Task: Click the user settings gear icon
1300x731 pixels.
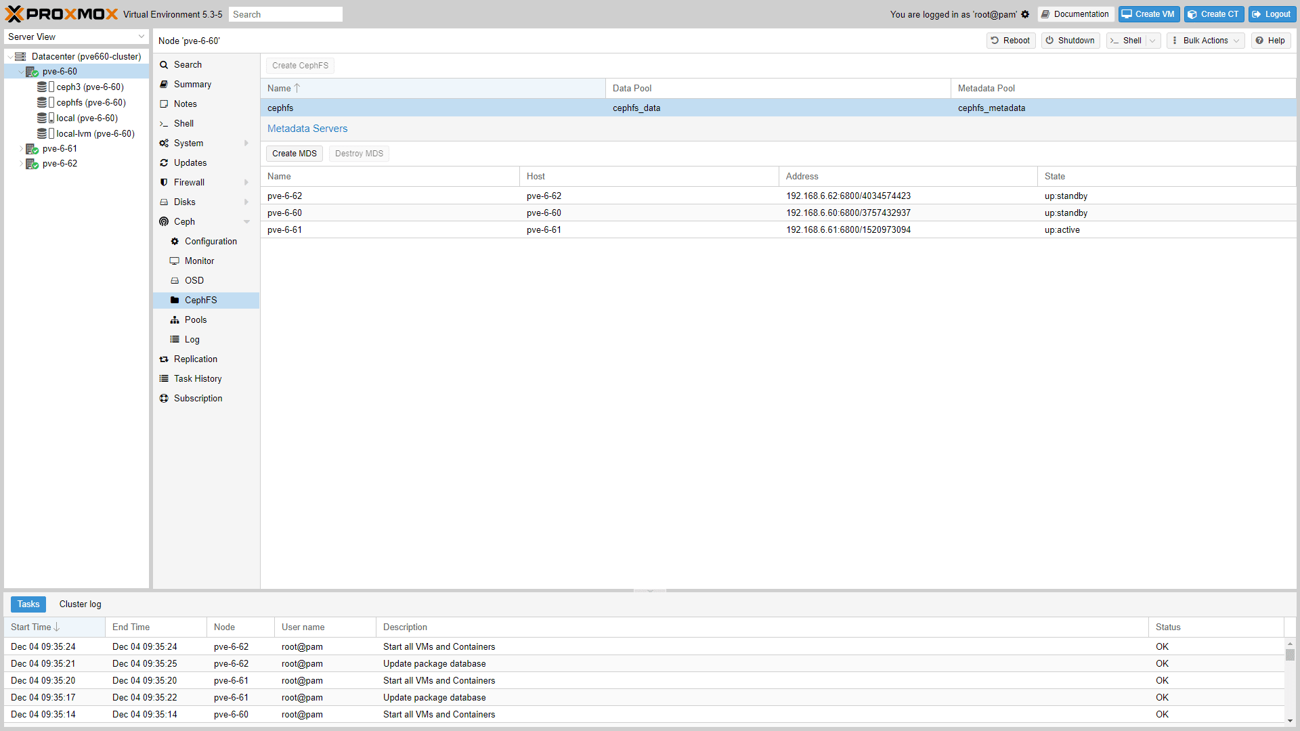Action: [1025, 14]
